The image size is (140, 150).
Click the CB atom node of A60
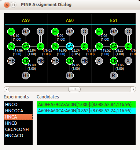[x=70, y=61]
